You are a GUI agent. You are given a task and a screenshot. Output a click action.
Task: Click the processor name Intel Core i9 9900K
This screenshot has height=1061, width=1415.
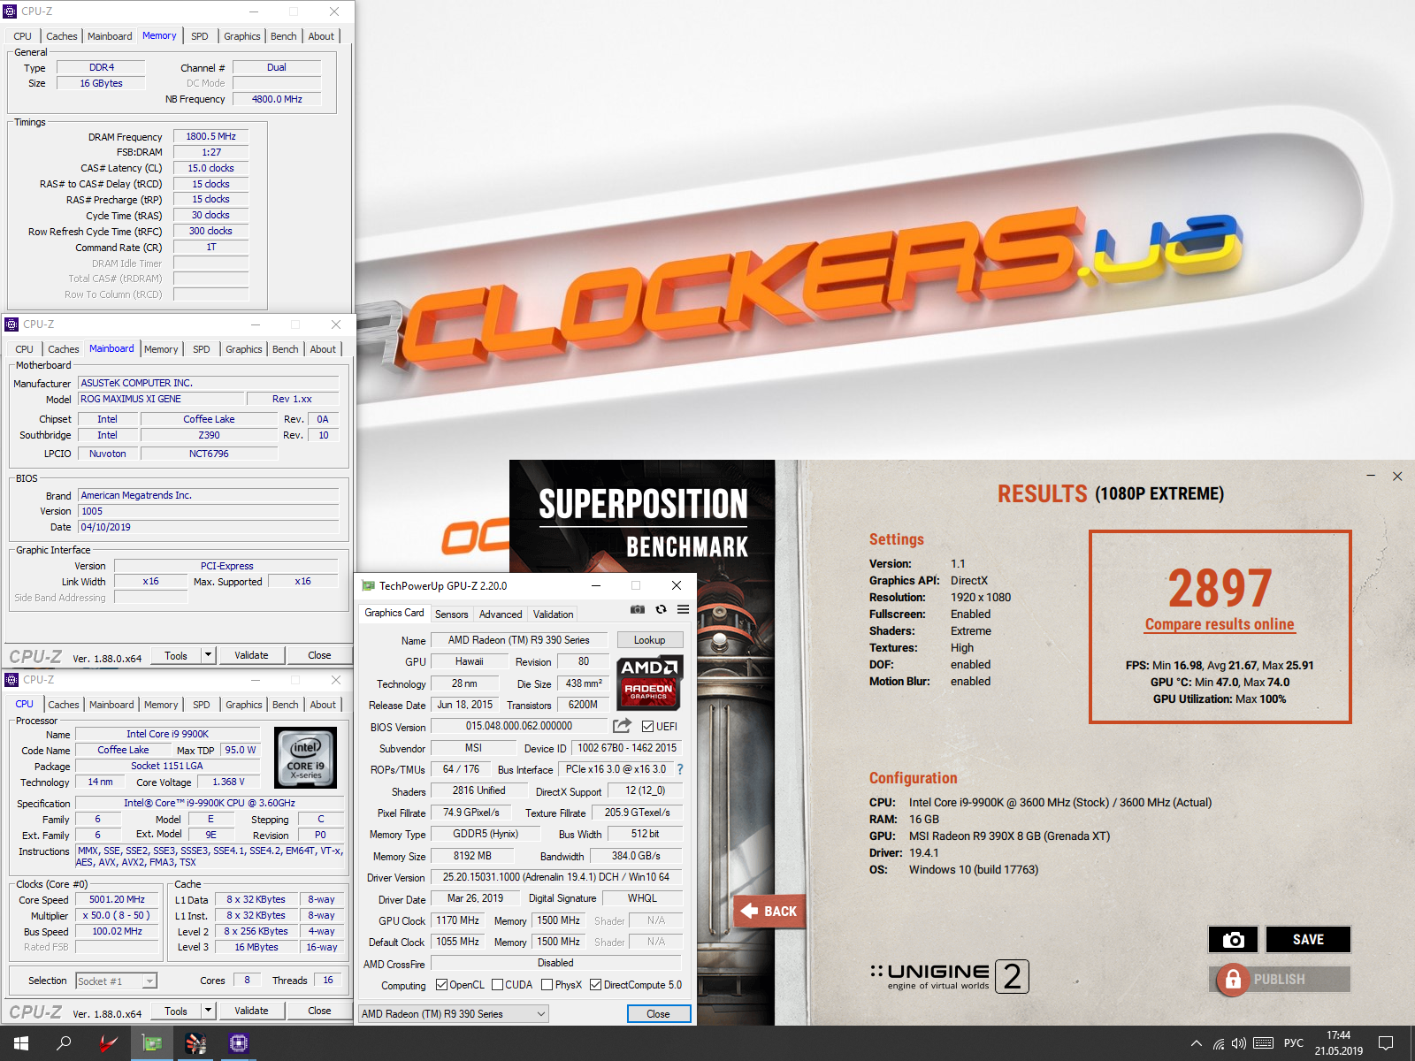coord(168,734)
